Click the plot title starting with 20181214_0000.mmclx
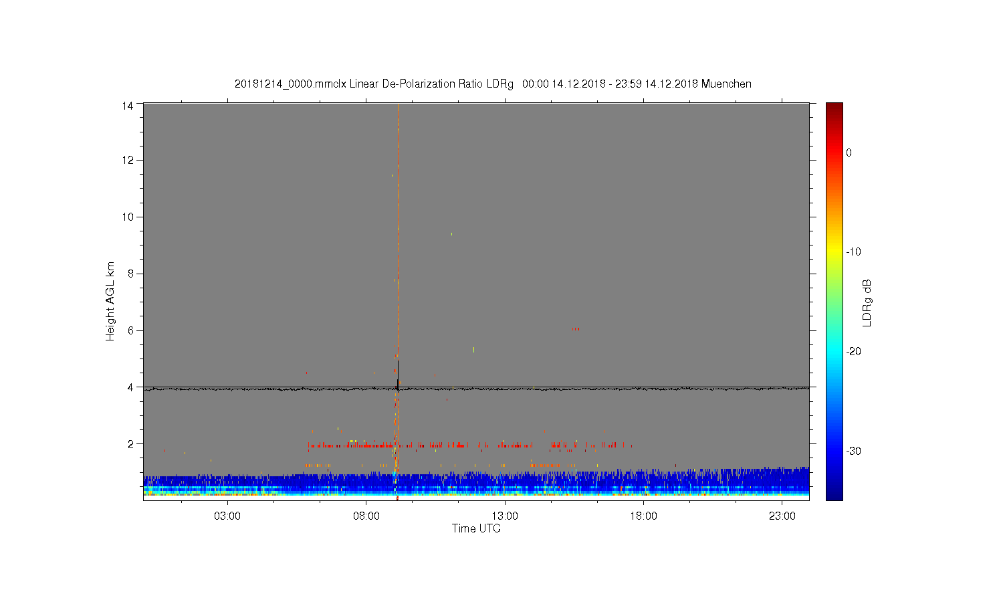The image size is (1003, 602). (493, 84)
